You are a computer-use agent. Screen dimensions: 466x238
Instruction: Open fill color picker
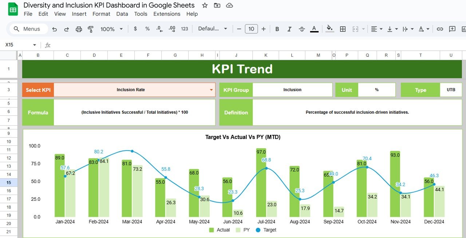point(330,29)
